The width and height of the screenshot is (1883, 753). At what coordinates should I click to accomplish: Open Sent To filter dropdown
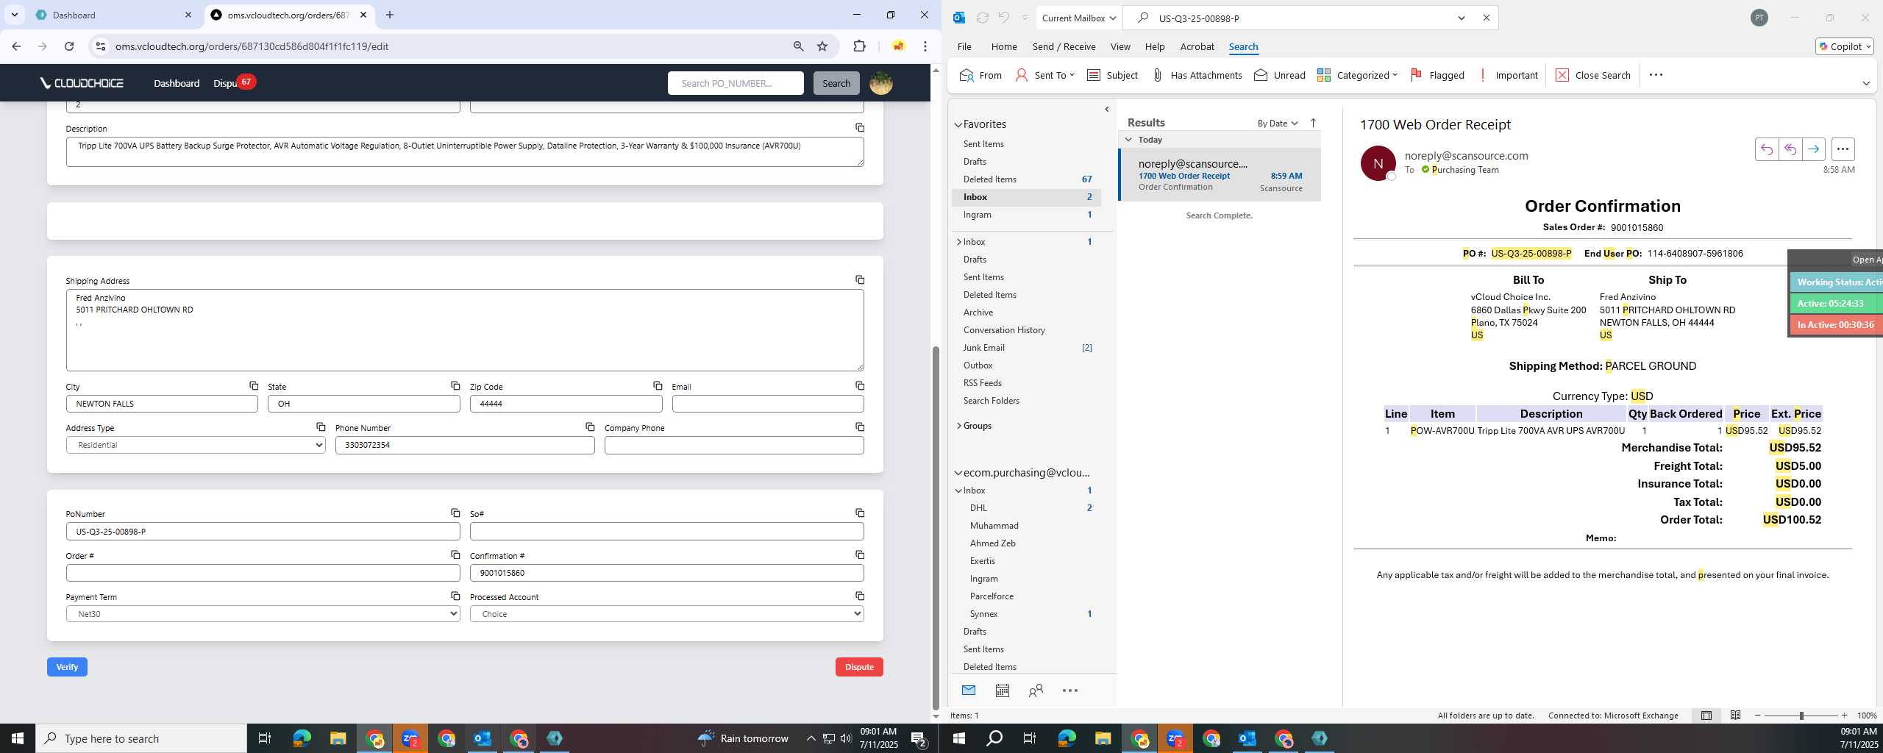tap(1044, 75)
